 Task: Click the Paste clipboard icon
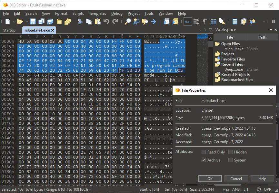pyautogui.click(x=97, y=22)
